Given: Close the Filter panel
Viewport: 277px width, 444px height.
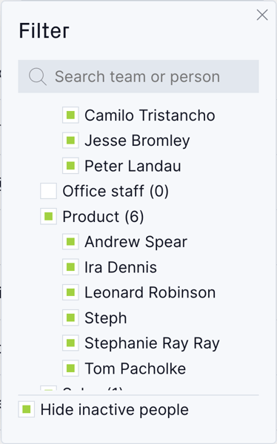Looking at the screenshot, I should [x=262, y=15].
